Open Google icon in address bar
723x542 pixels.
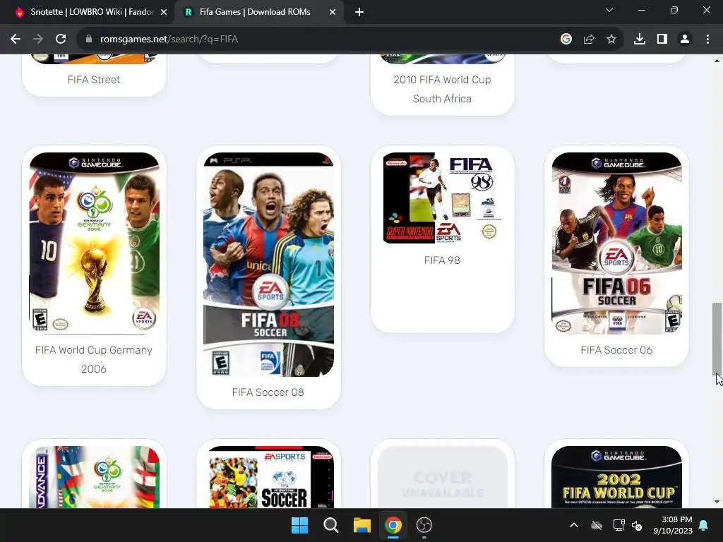tap(566, 40)
